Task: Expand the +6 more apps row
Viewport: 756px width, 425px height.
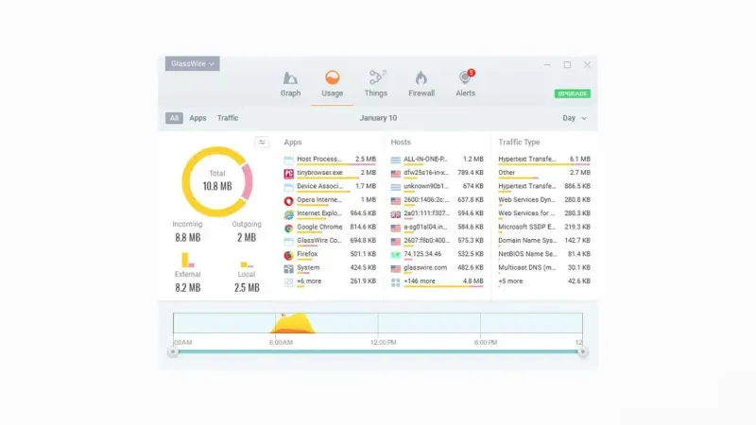Action: (x=330, y=281)
